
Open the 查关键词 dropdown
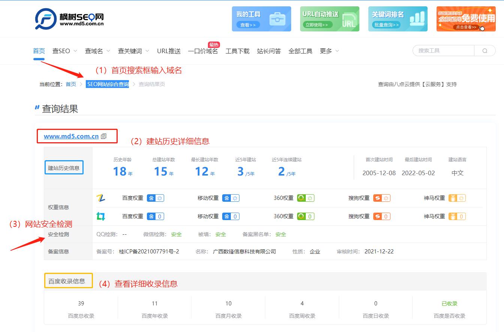click(x=131, y=51)
